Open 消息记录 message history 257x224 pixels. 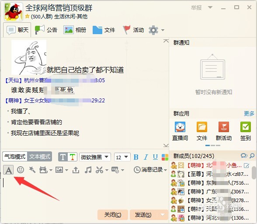pyautogui.click(x=148, y=170)
